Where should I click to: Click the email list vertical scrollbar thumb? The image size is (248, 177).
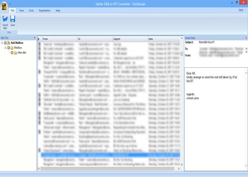pyautogui.click(x=182, y=54)
